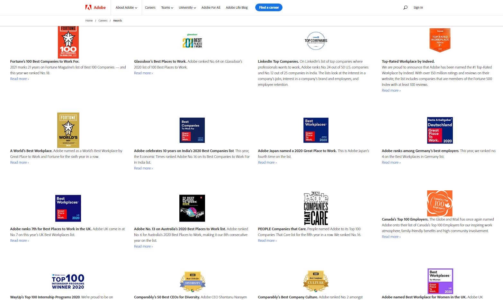Screen dimensions: 503x300
Task: Click the WayUp Top 100 Internship Programs logo
Action: [x=68, y=281]
